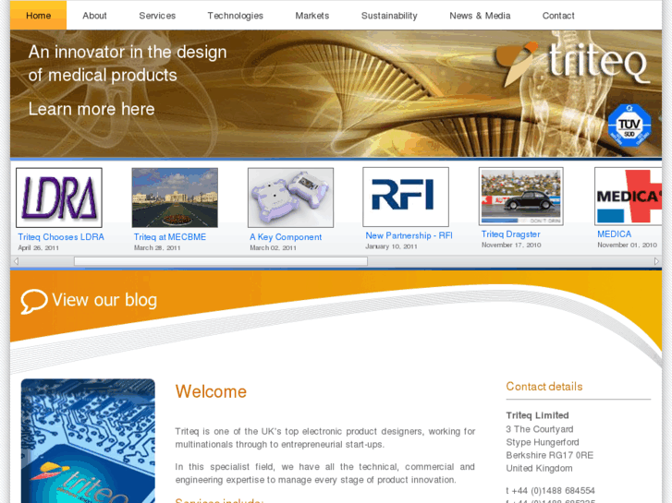Click 'November 17, 2010' date text
Viewport: 672px width, 503px height.
tap(511, 245)
